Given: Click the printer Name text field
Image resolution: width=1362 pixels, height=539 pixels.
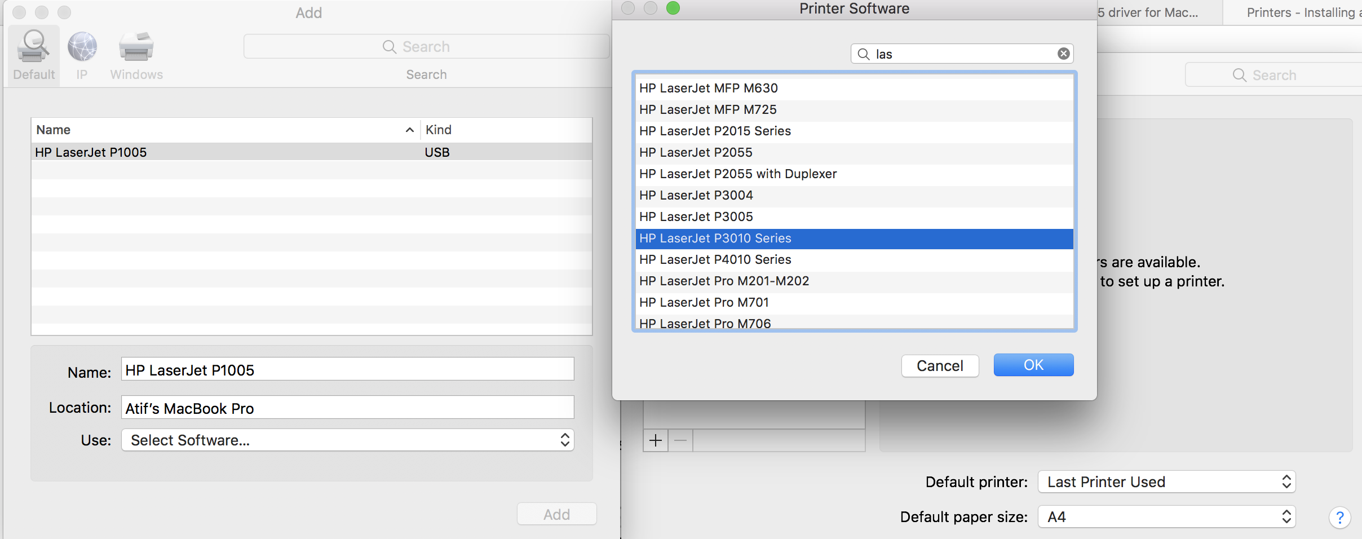Looking at the screenshot, I should (347, 370).
